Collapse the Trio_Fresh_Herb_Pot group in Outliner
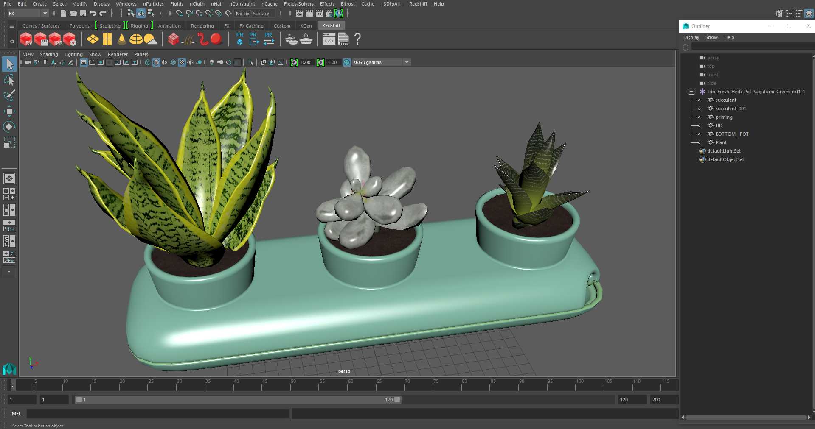Image resolution: width=815 pixels, height=429 pixels. (x=691, y=92)
